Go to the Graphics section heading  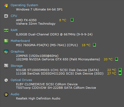(x=17, y=51)
